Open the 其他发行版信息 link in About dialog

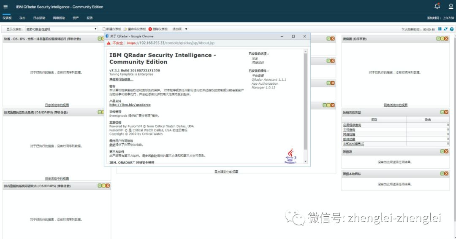[121, 79]
